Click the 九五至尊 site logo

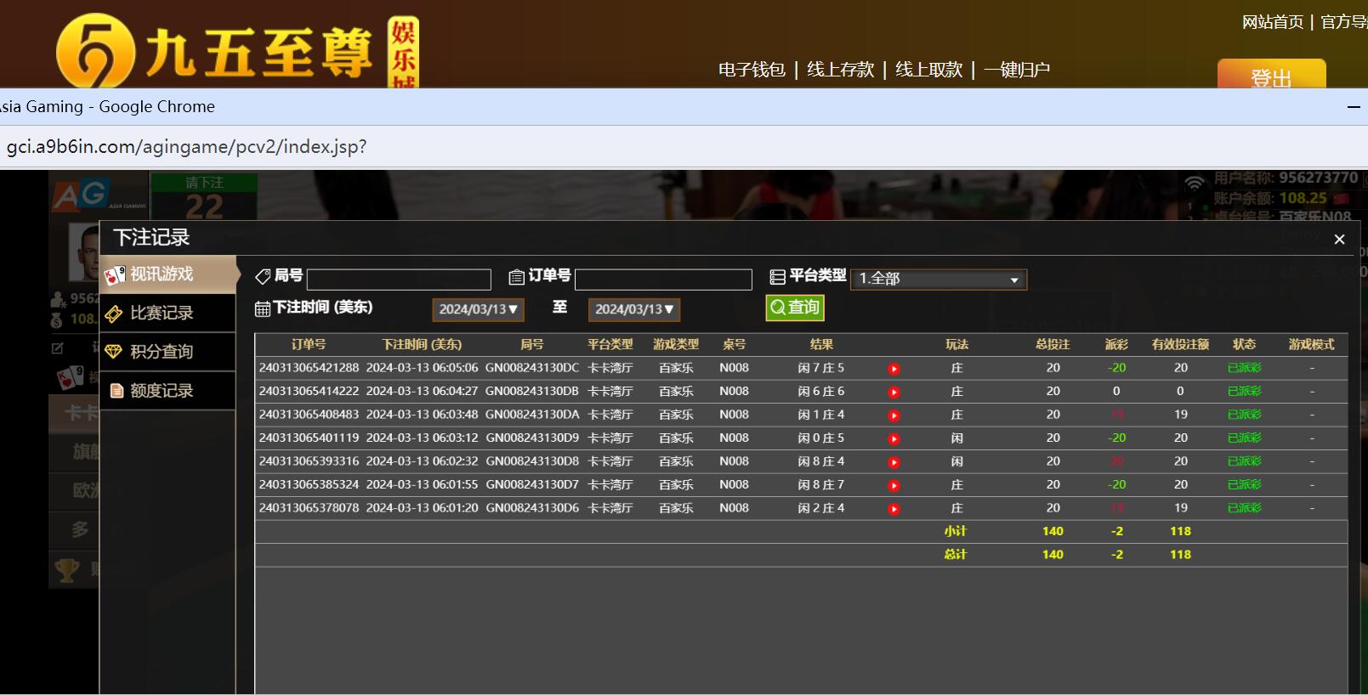[x=237, y=50]
